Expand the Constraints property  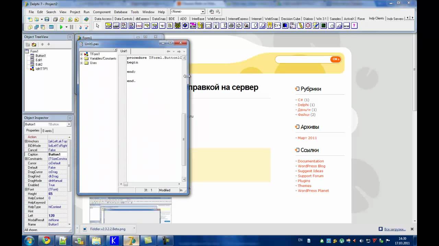[x=26, y=159]
